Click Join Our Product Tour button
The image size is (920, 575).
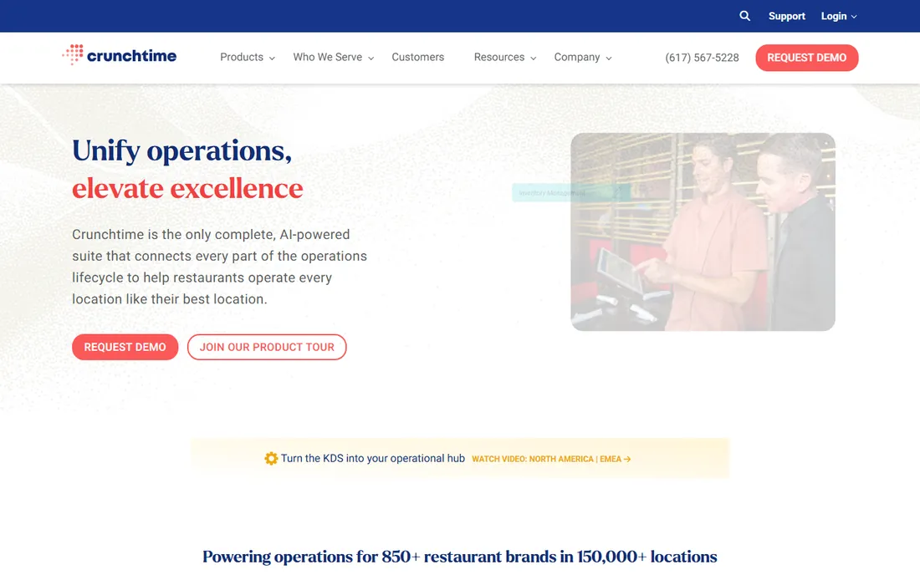267,347
